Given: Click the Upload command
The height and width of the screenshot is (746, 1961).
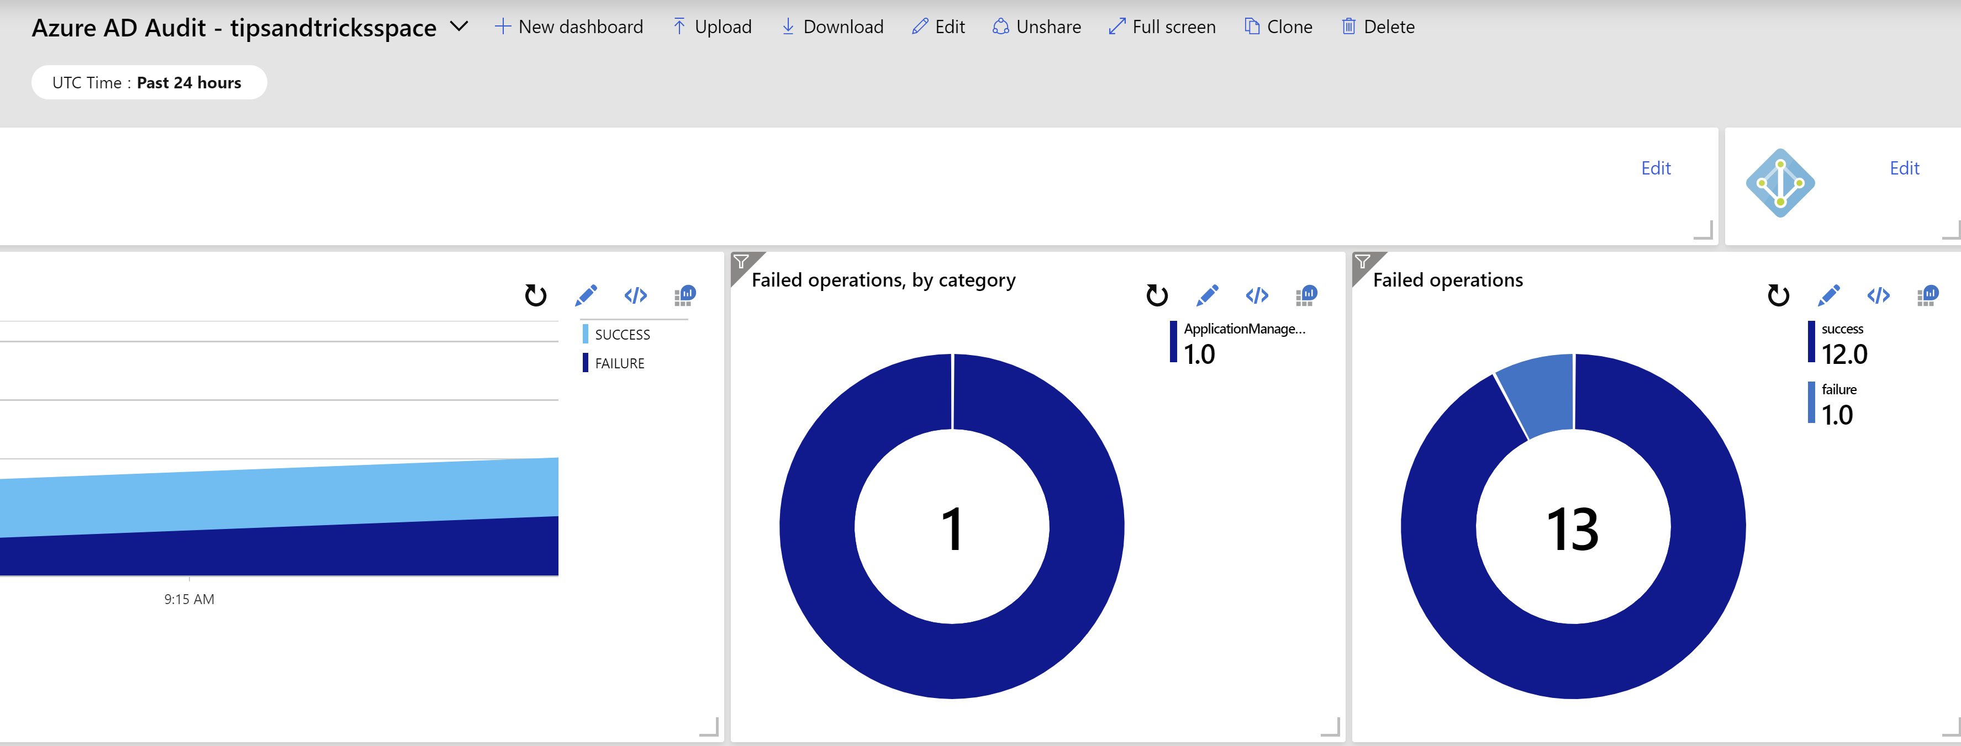Looking at the screenshot, I should point(712,27).
